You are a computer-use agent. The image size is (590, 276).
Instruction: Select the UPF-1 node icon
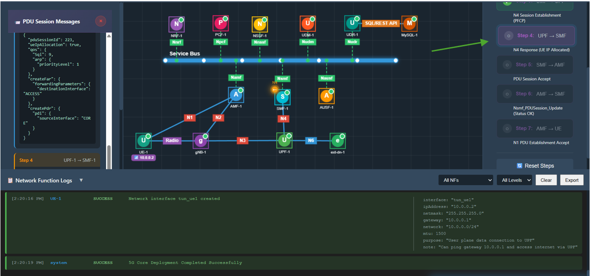coord(284,141)
